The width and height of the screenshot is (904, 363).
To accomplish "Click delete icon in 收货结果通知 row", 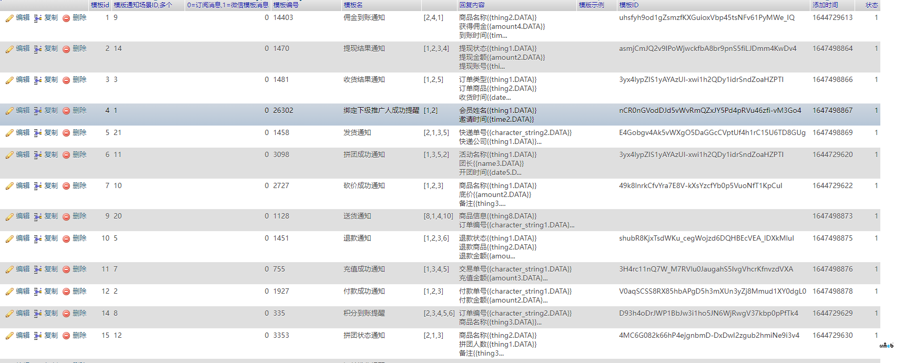I will pyautogui.click(x=66, y=80).
